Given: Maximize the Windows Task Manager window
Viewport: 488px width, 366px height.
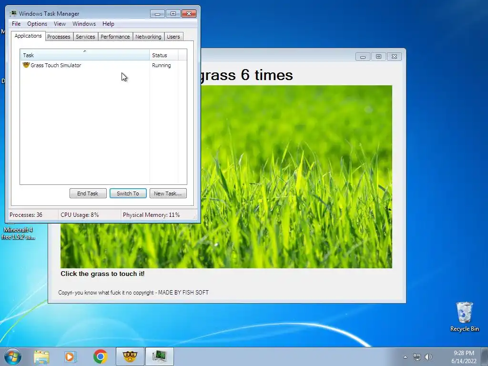Looking at the screenshot, I should (173, 14).
